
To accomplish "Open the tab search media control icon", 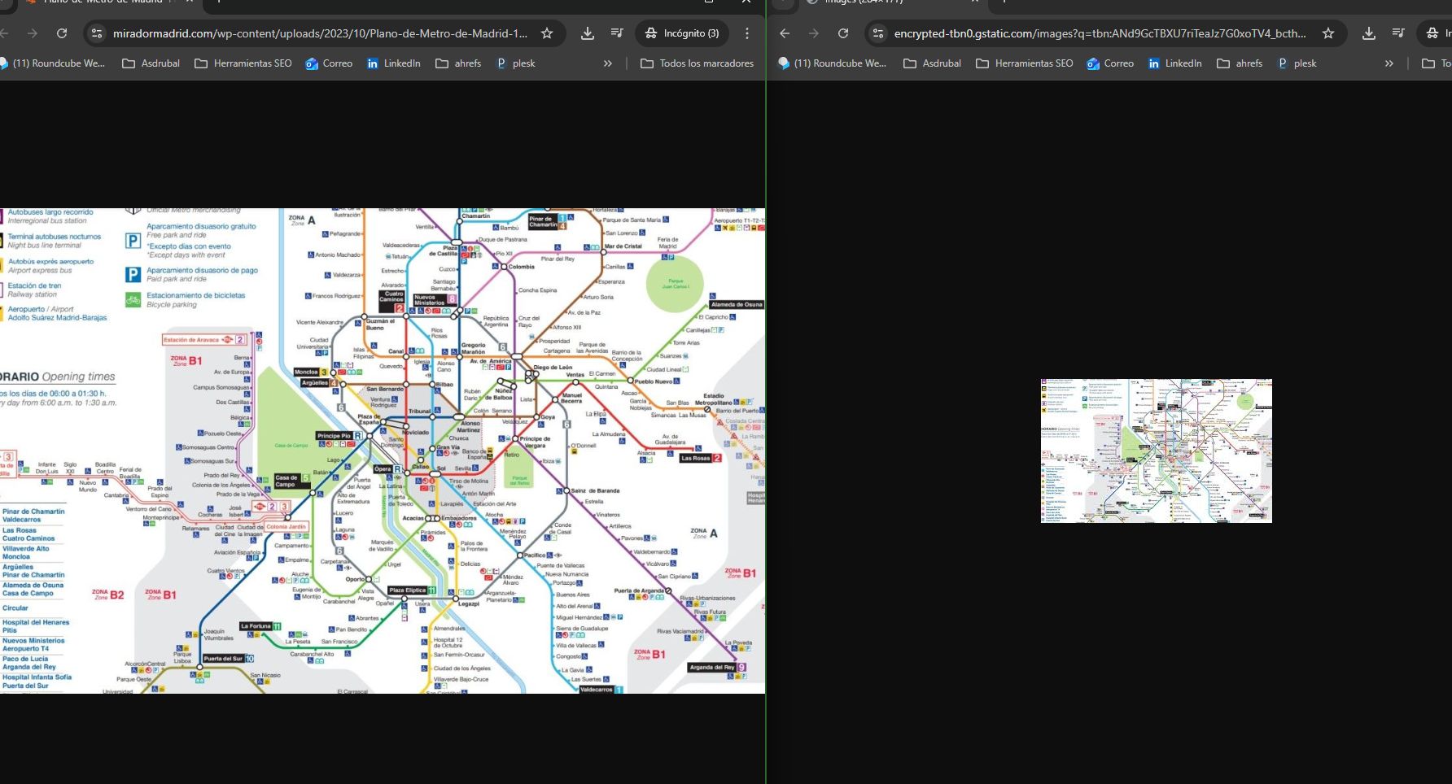I will 617,33.
